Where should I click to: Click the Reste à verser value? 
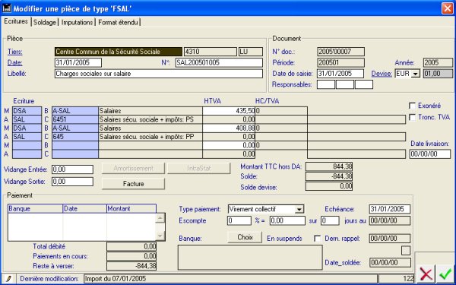[x=131, y=266]
